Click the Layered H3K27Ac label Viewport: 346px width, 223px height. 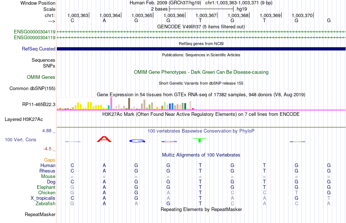click(x=24, y=119)
